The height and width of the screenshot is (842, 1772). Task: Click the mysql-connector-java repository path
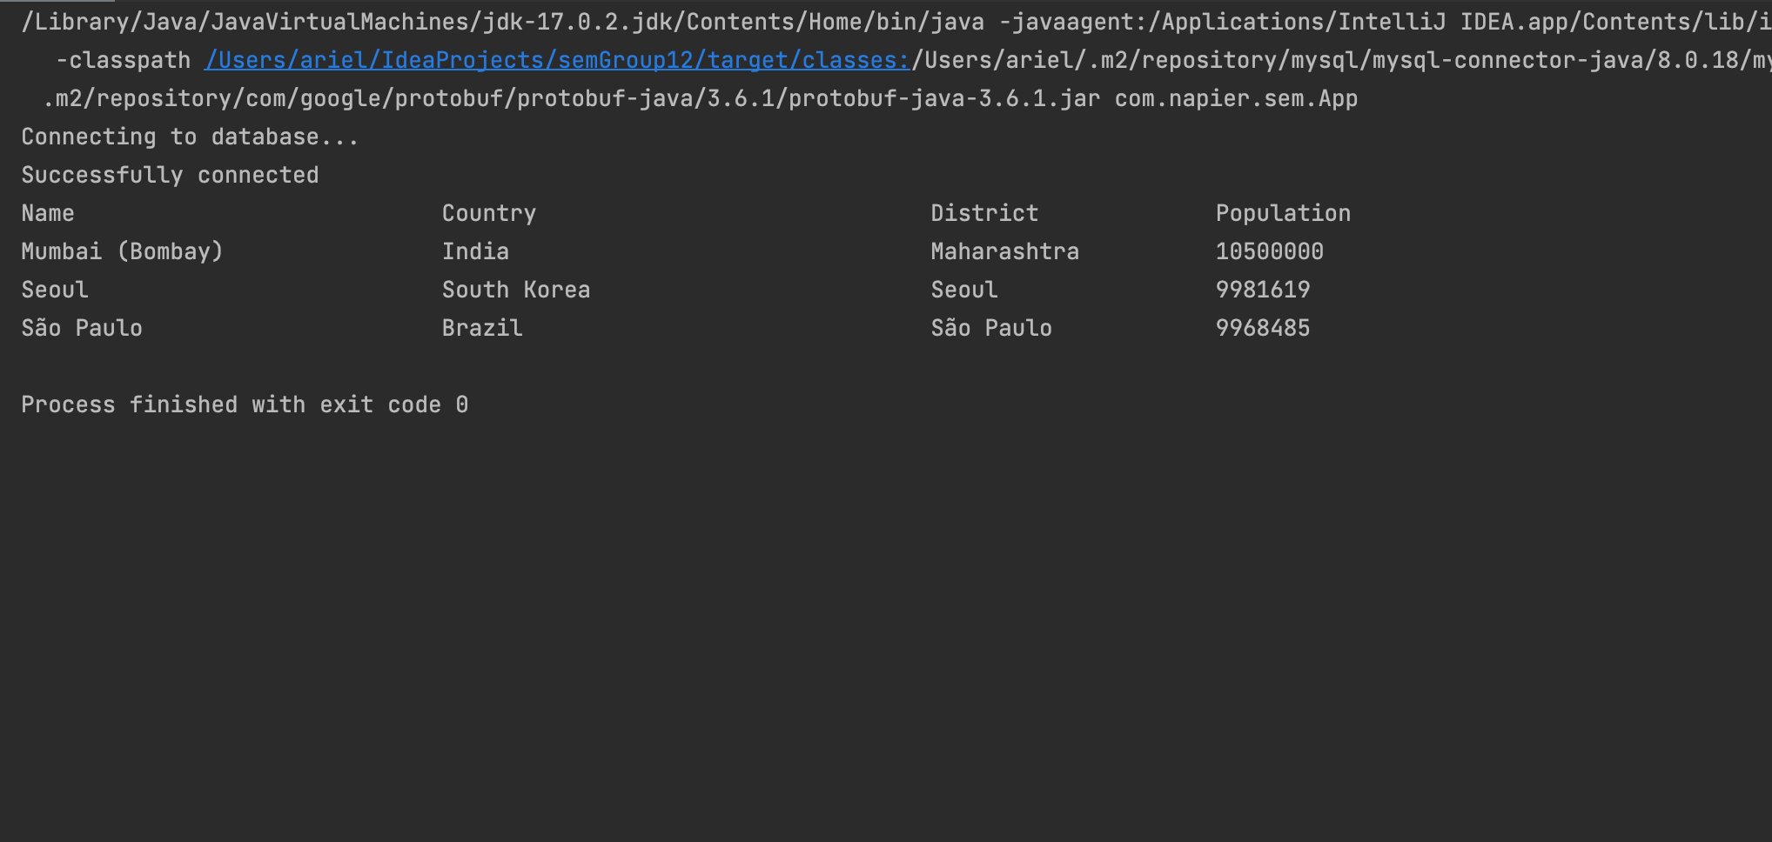[1341, 60]
